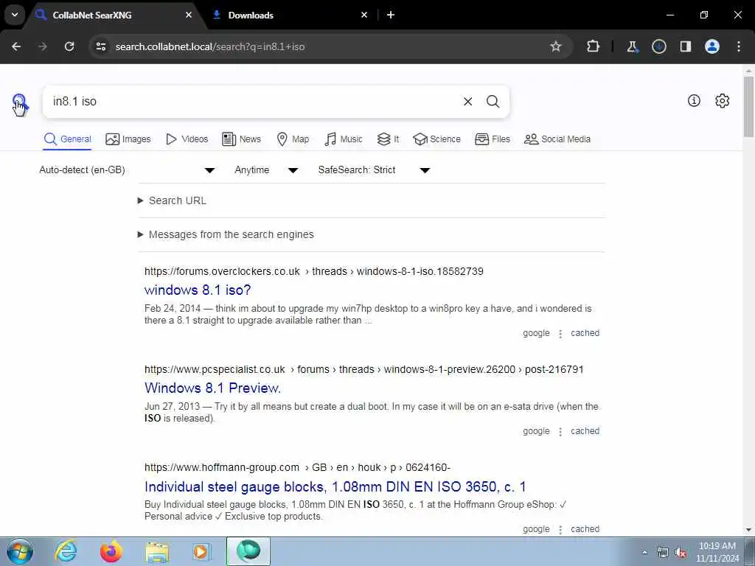
Task: Toggle the browser side panel icon
Action: click(x=686, y=46)
